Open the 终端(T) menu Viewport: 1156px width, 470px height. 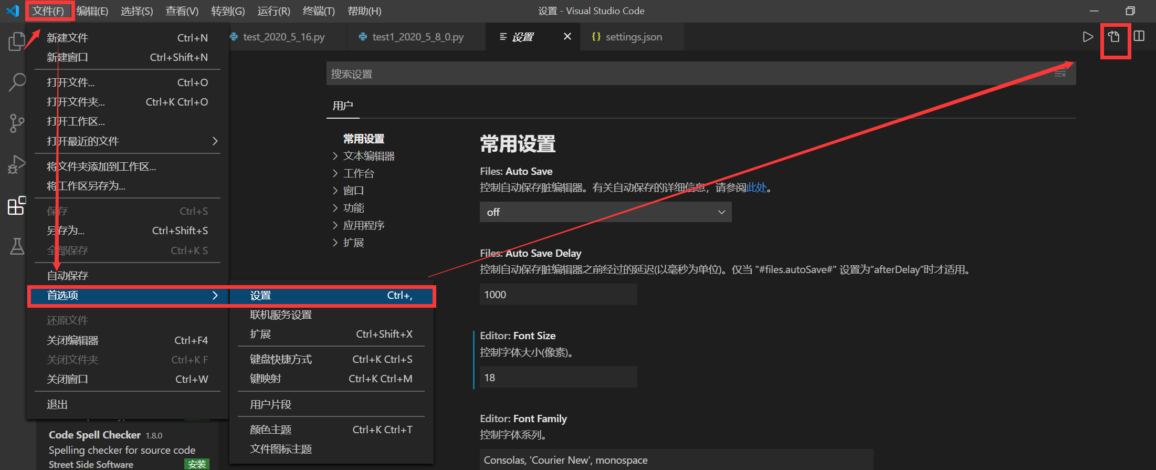click(319, 11)
